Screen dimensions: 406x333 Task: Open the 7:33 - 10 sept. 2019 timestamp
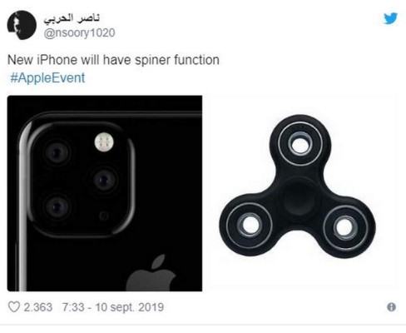coord(113,307)
